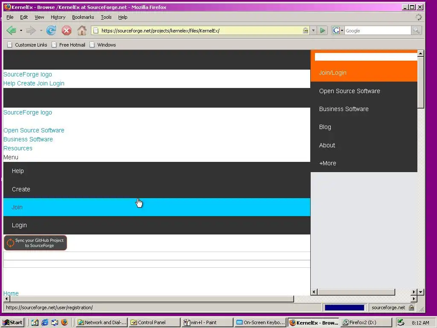Stop loading with the red Stop icon
This screenshot has width=437, height=328.
66,30
